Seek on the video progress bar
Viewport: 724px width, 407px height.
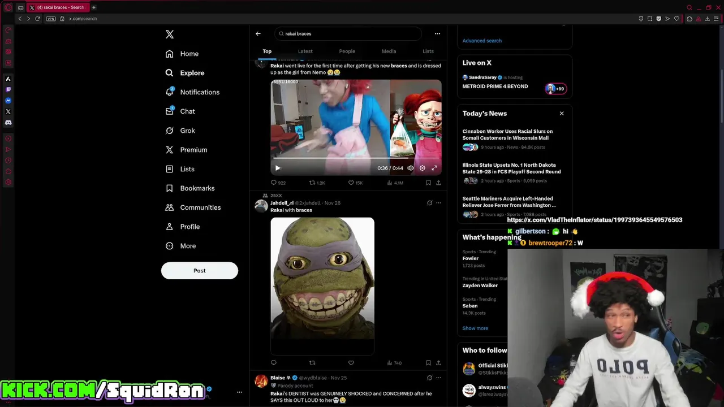click(356, 158)
